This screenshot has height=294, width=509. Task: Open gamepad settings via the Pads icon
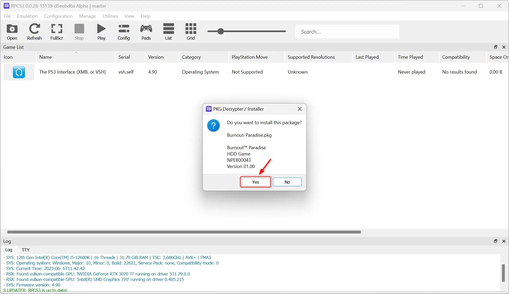(x=146, y=32)
